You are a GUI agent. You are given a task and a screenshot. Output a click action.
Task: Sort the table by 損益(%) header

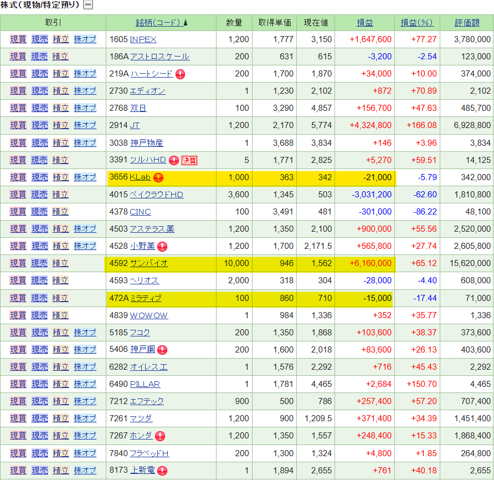coord(416,23)
